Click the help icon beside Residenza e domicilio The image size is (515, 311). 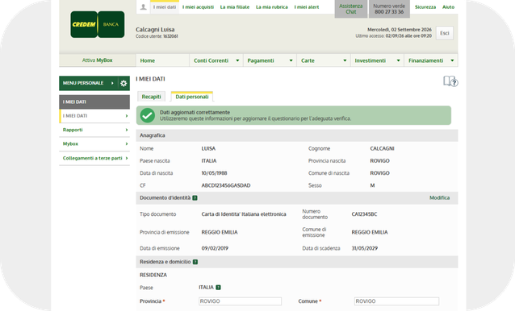(x=195, y=262)
